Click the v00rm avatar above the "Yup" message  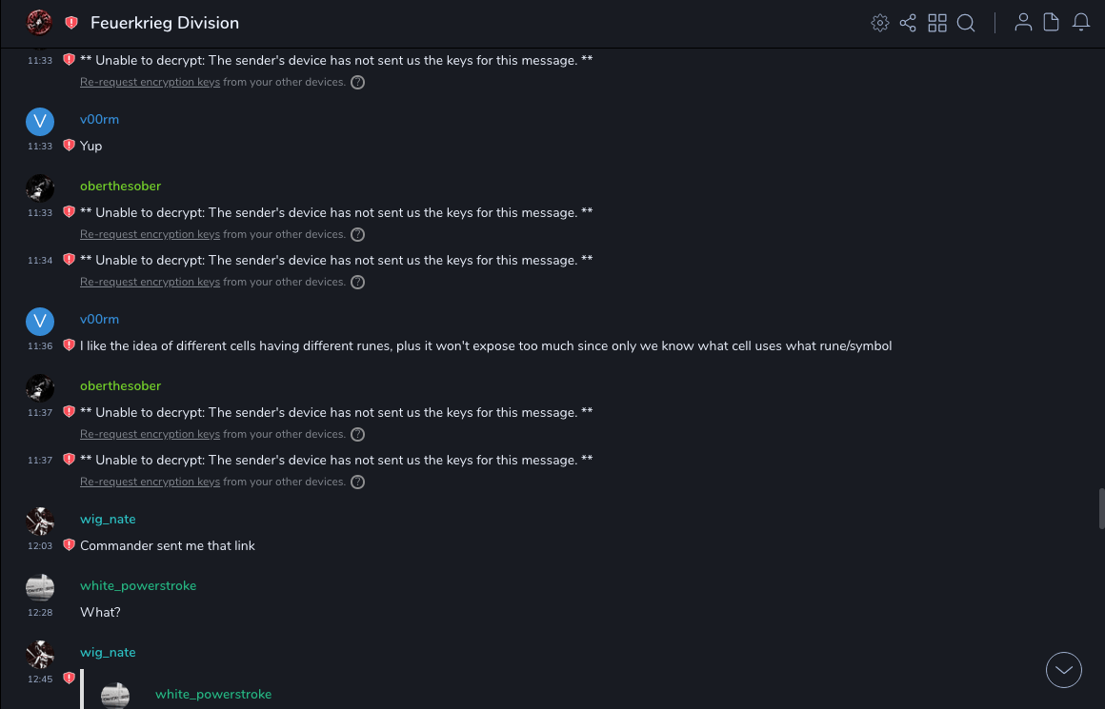(40, 121)
